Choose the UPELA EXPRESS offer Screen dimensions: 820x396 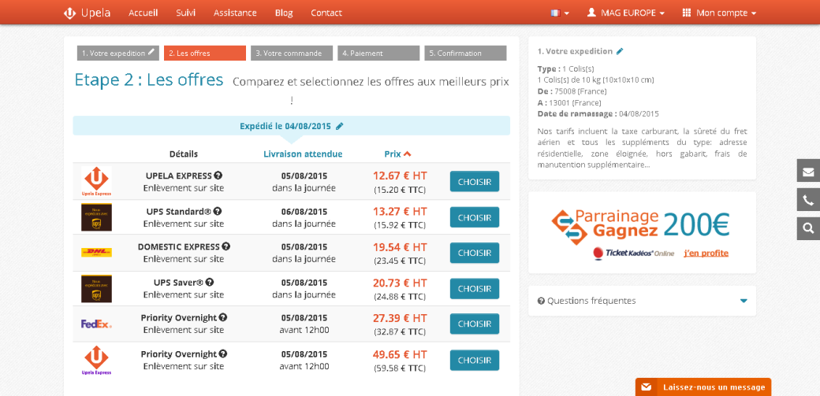475,181
